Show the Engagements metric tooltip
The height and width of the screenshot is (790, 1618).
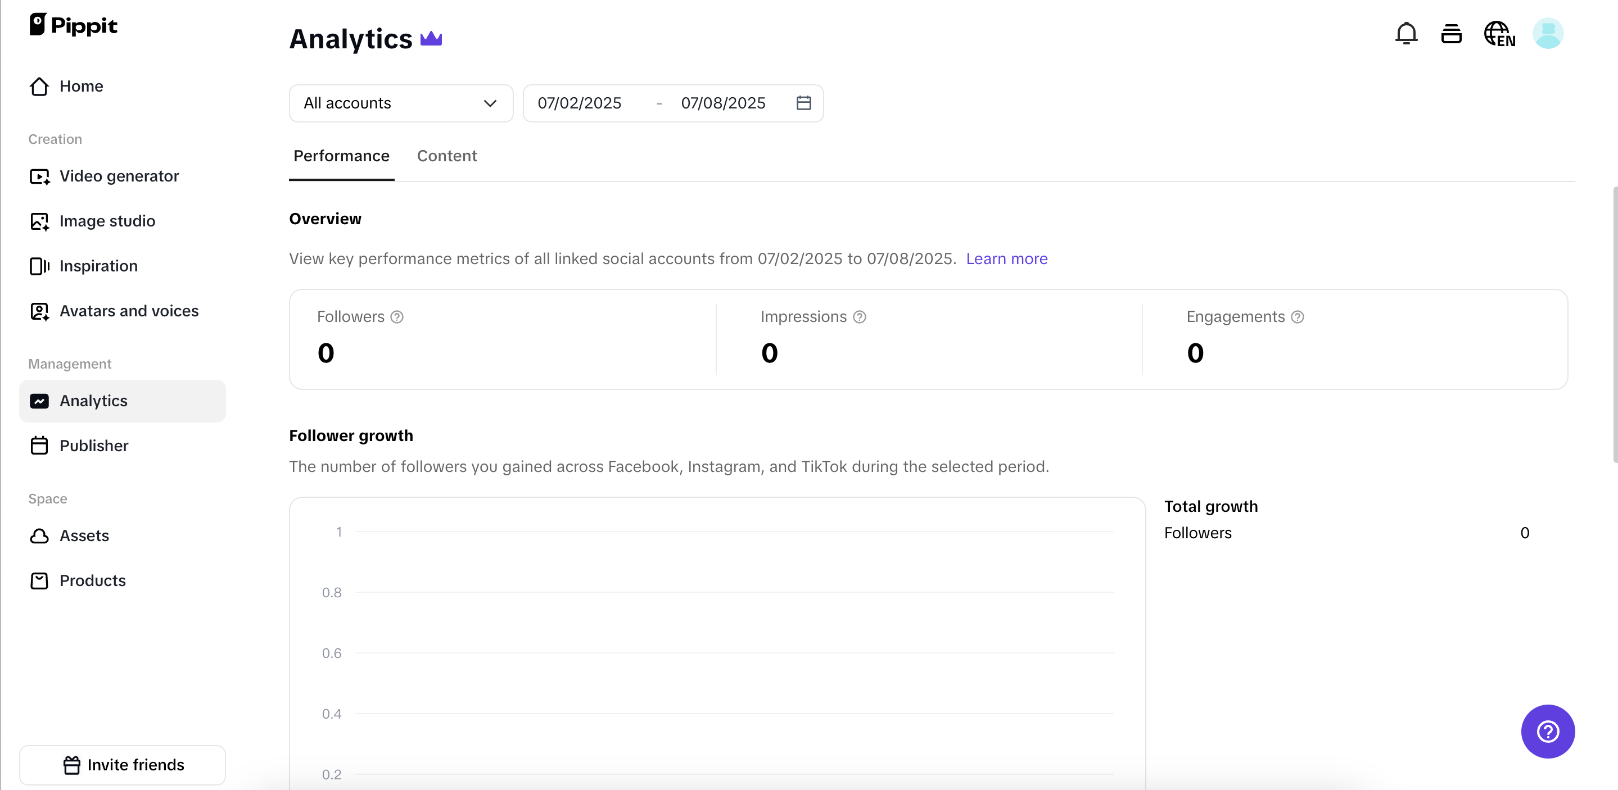click(x=1297, y=317)
